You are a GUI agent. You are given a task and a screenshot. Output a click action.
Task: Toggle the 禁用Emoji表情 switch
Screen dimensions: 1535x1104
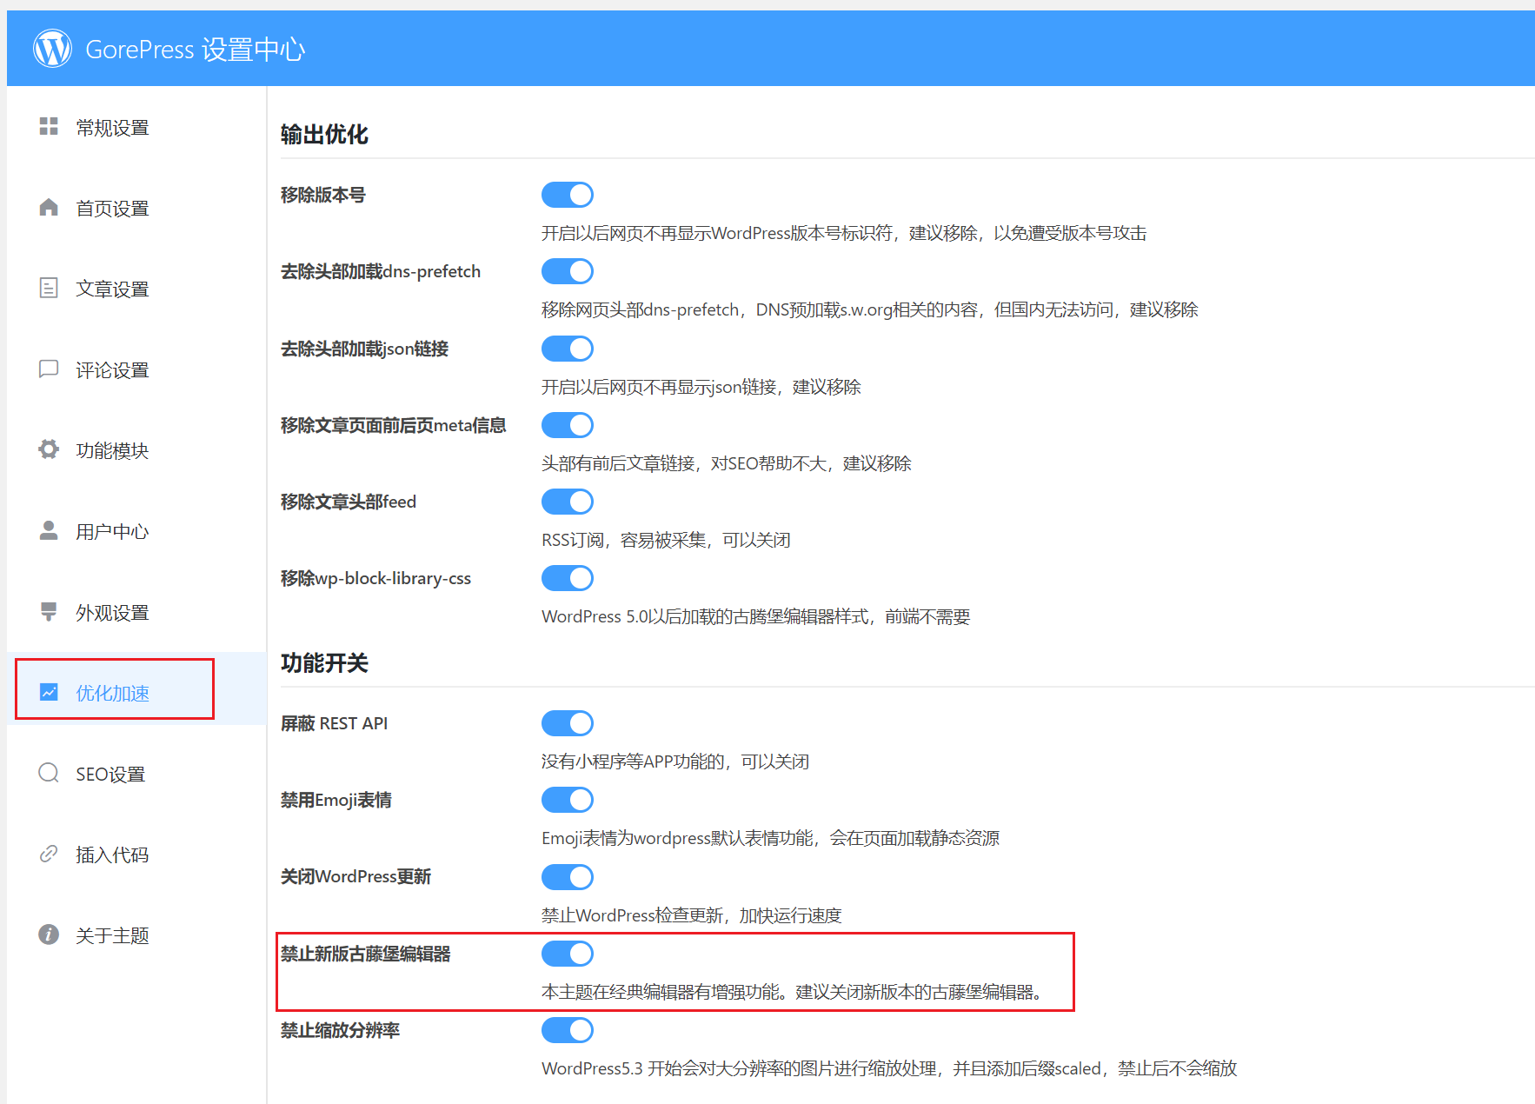568,800
